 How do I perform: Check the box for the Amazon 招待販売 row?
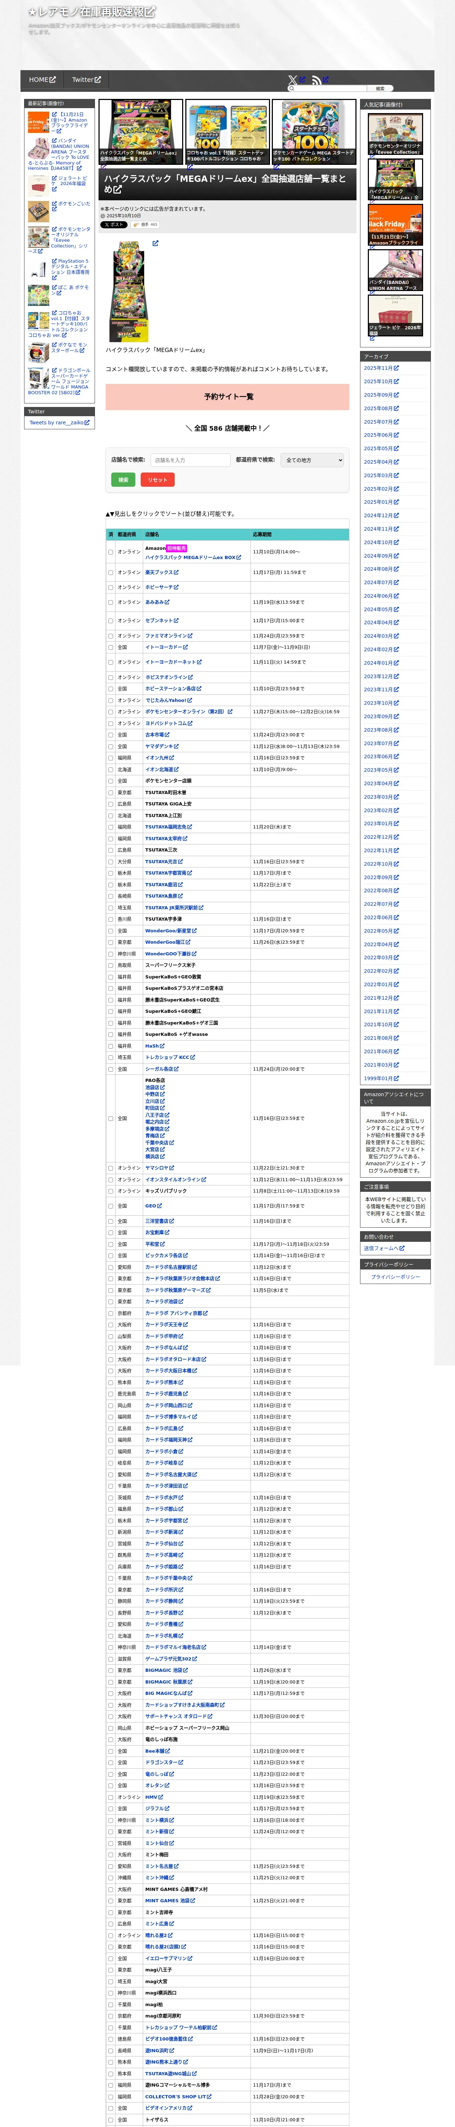[x=111, y=552]
